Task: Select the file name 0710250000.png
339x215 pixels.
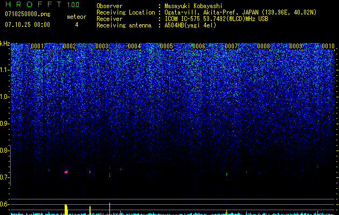Action: [x=27, y=14]
